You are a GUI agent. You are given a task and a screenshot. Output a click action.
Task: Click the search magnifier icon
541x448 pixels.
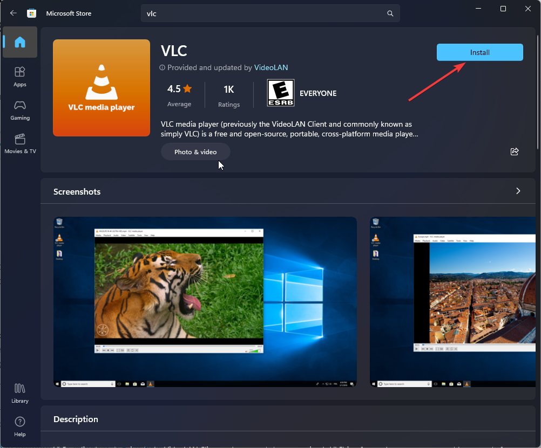click(390, 13)
